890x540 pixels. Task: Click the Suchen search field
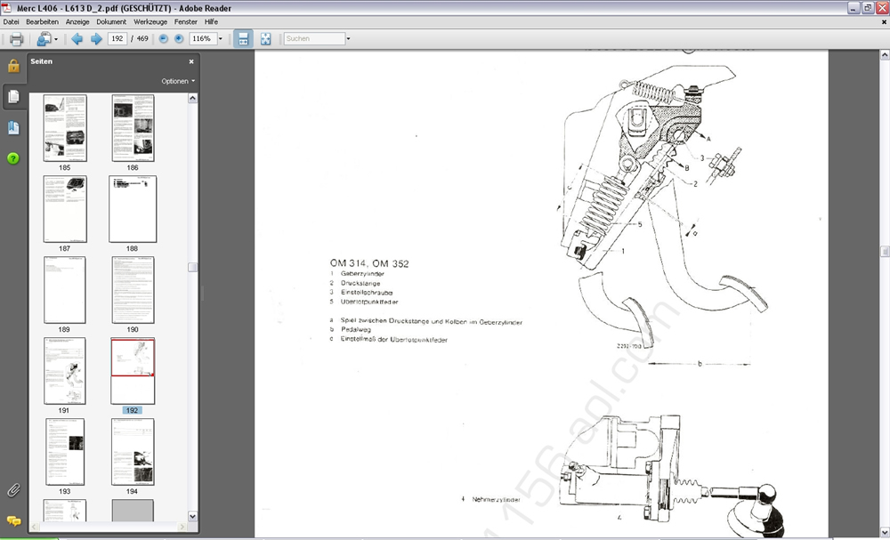[x=314, y=38]
